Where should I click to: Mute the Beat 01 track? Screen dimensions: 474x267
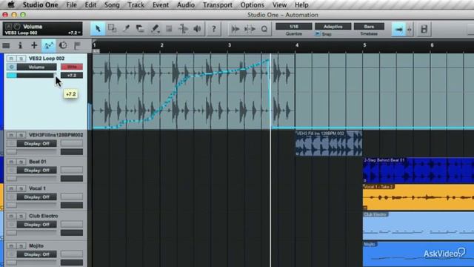(11, 162)
